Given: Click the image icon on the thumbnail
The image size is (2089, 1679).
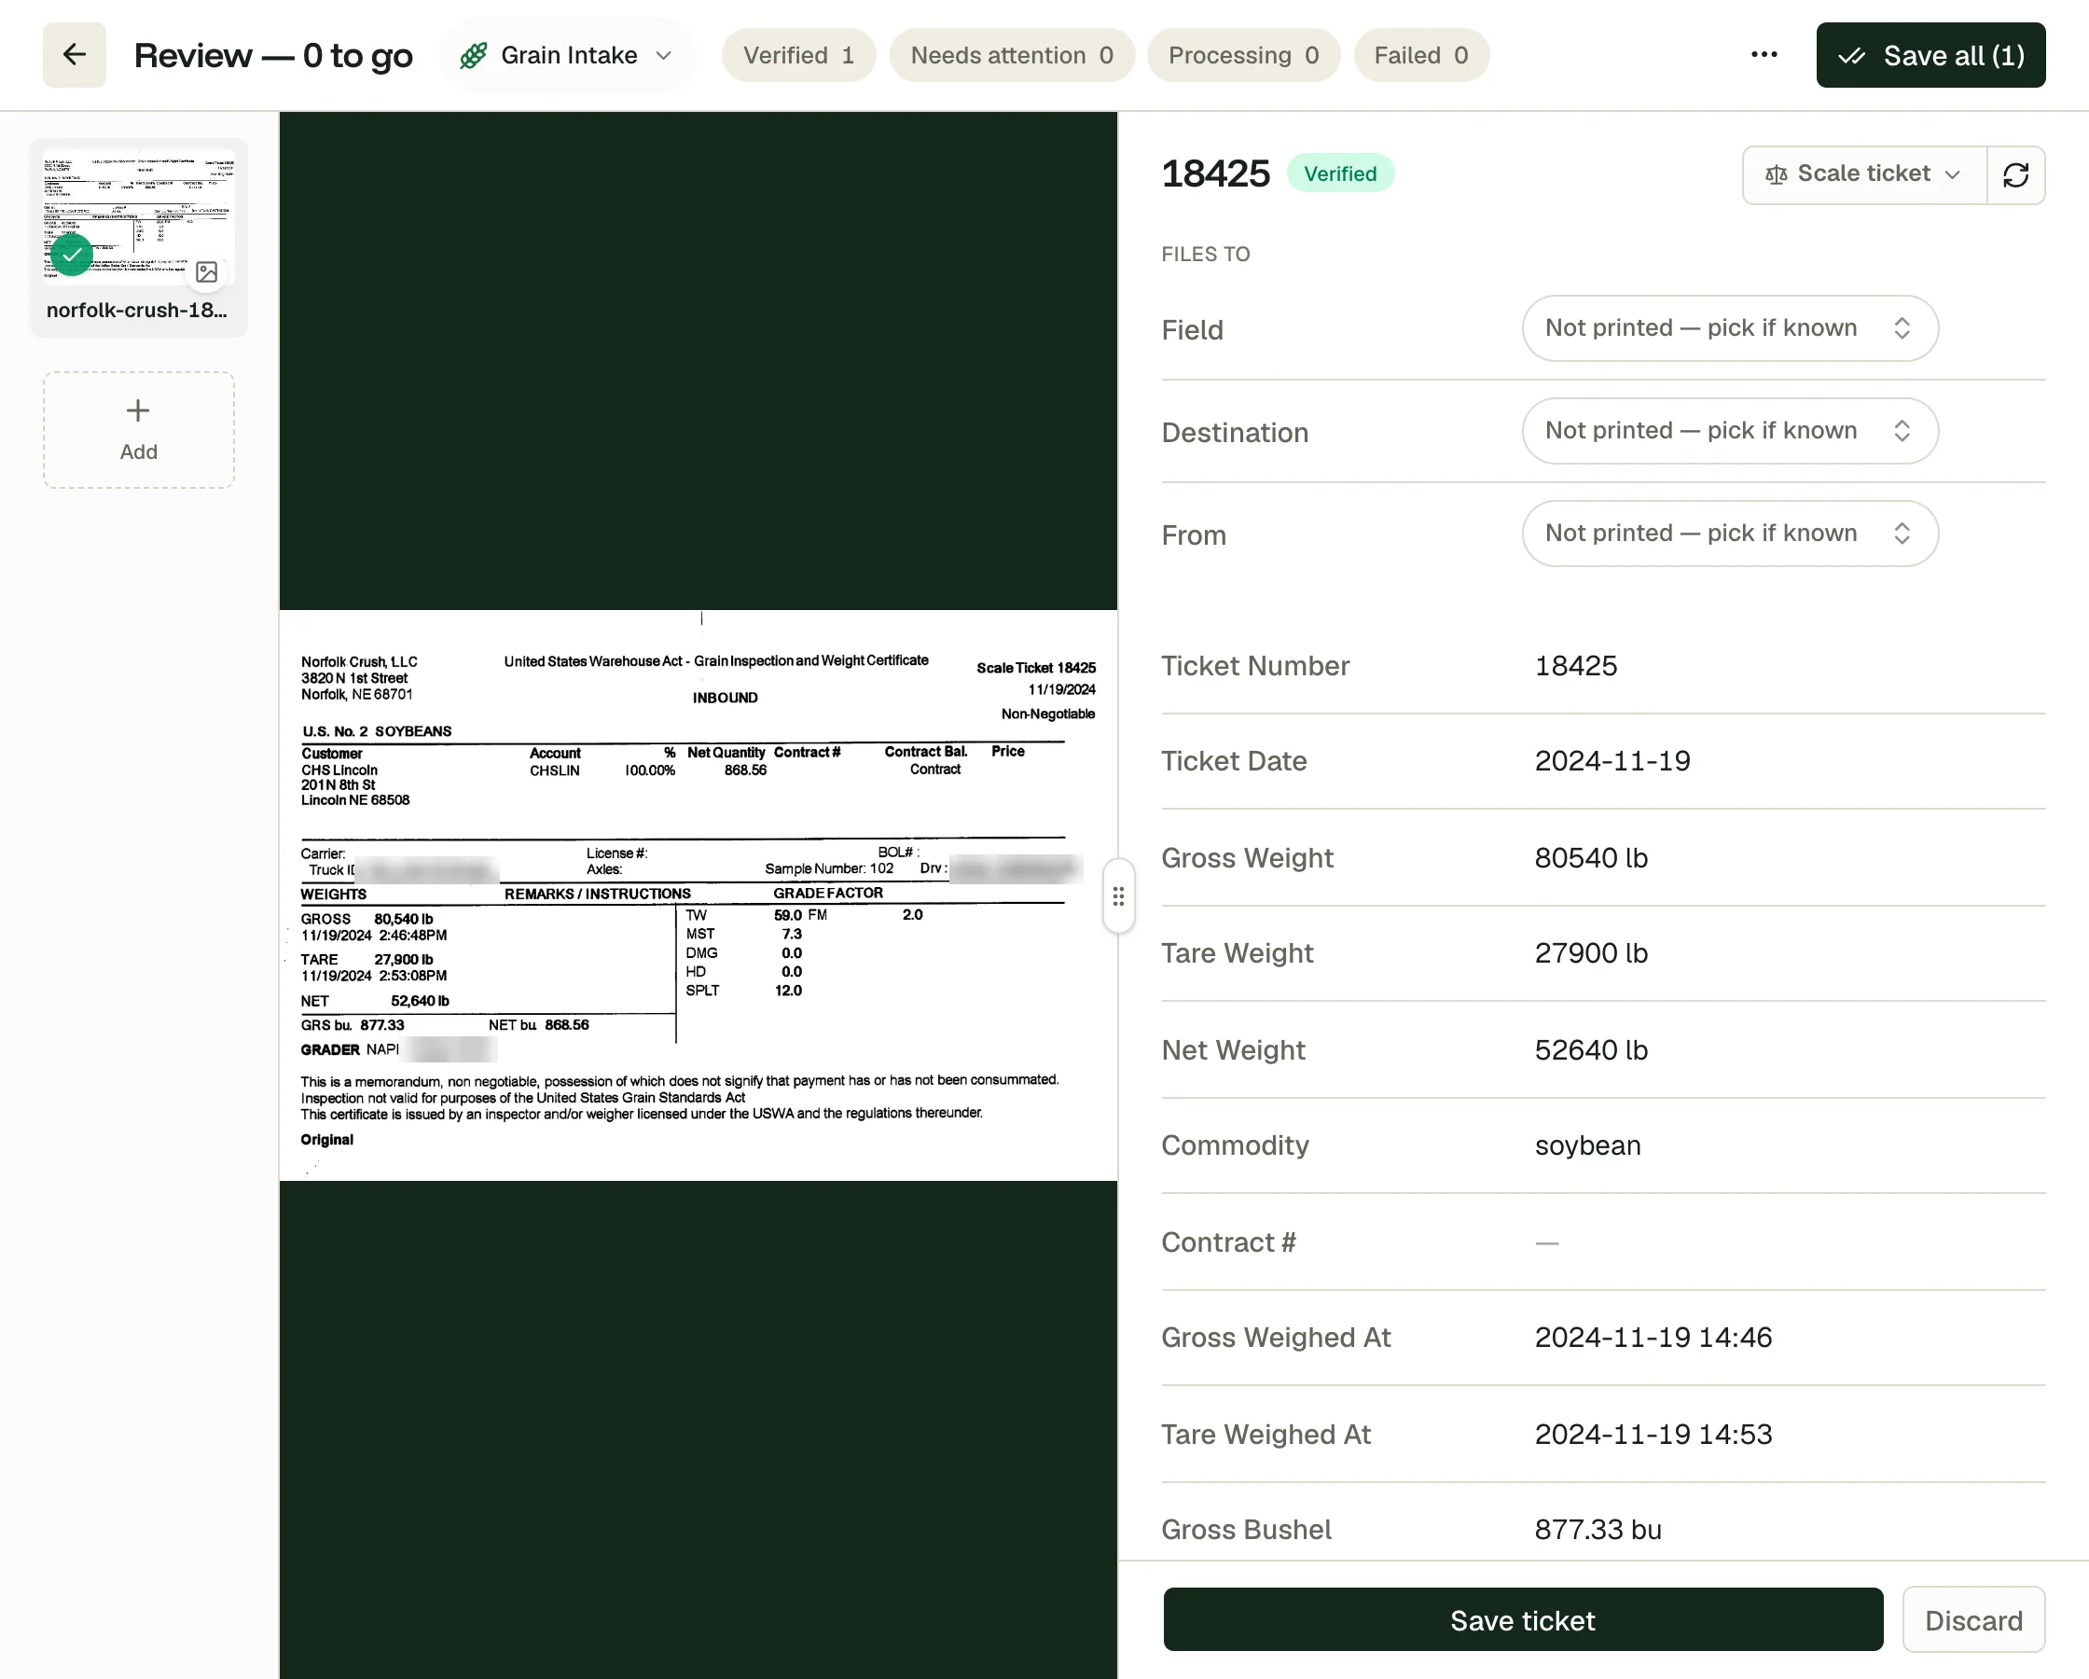Looking at the screenshot, I should 206,271.
